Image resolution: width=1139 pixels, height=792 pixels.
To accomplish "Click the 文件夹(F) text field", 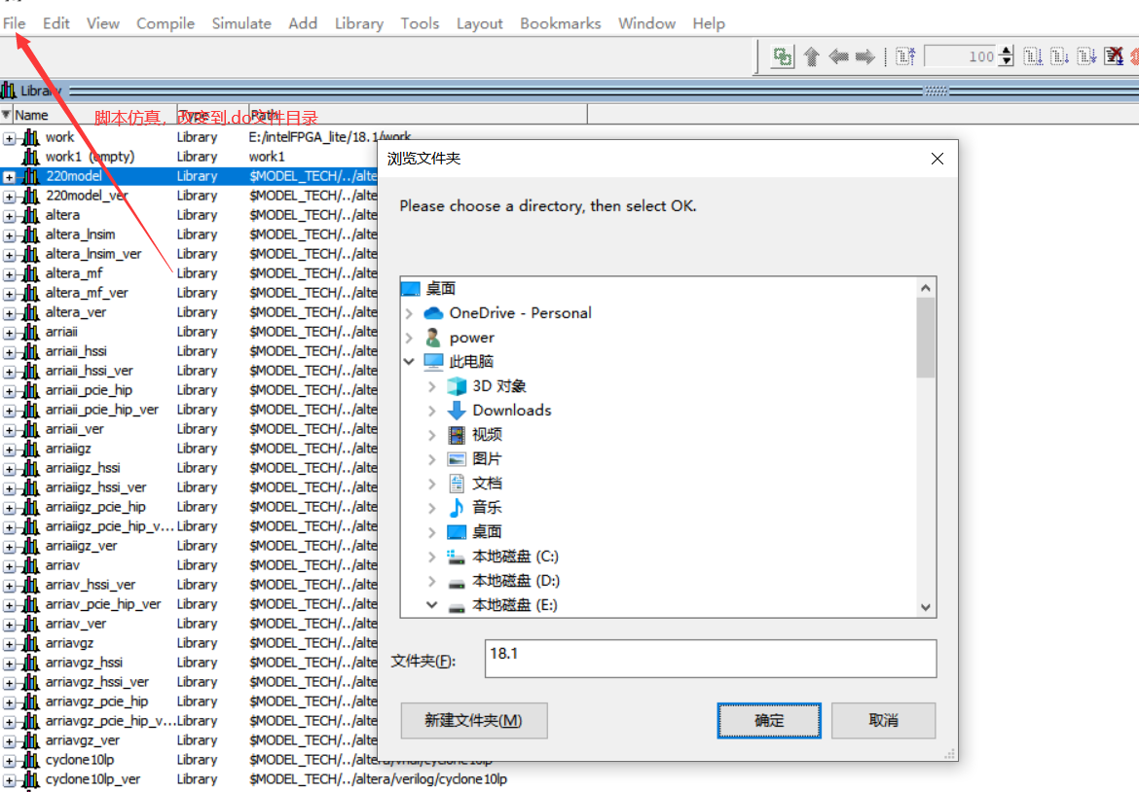I will click(x=711, y=659).
